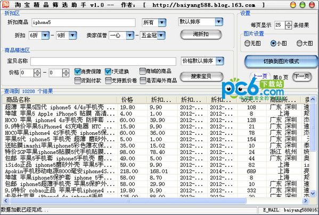Select row 超薄 苹果5四代 iphone5 4/4s手机壳
The height and width of the screenshot is (215, 319).
[156, 107]
